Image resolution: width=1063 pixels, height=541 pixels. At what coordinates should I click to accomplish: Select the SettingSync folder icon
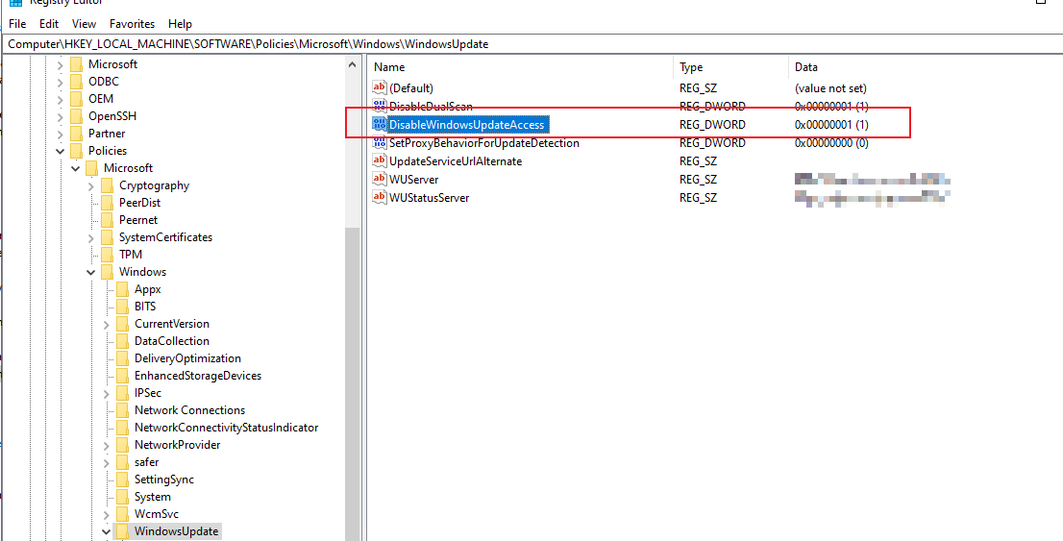pyautogui.click(x=123, y=480)
